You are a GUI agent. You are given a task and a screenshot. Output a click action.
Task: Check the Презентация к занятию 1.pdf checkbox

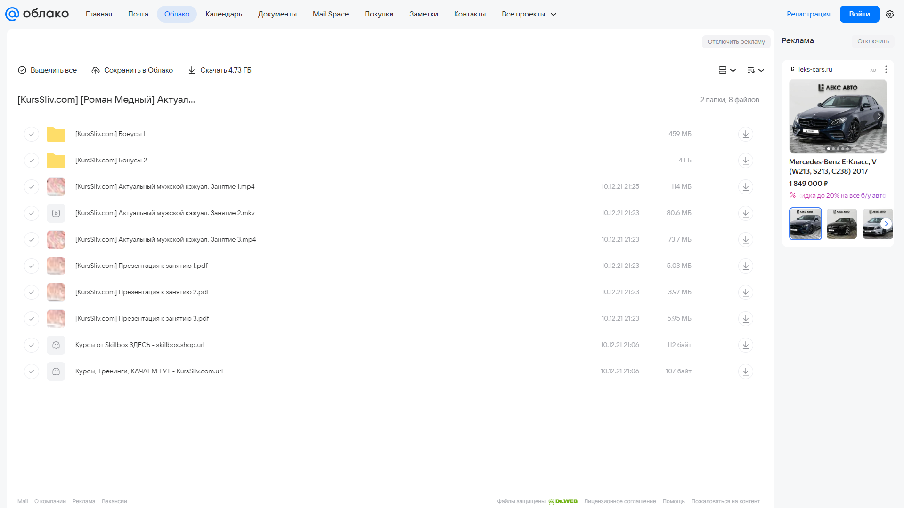(x=32, y=266)
